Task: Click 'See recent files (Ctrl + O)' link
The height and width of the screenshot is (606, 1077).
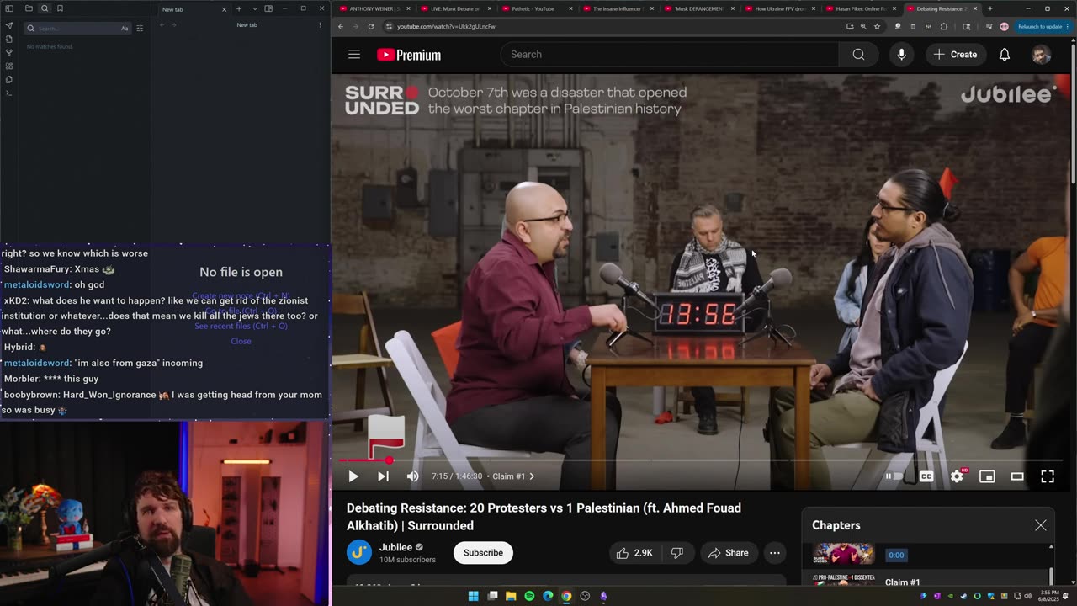Action: [x=241, y=326]
